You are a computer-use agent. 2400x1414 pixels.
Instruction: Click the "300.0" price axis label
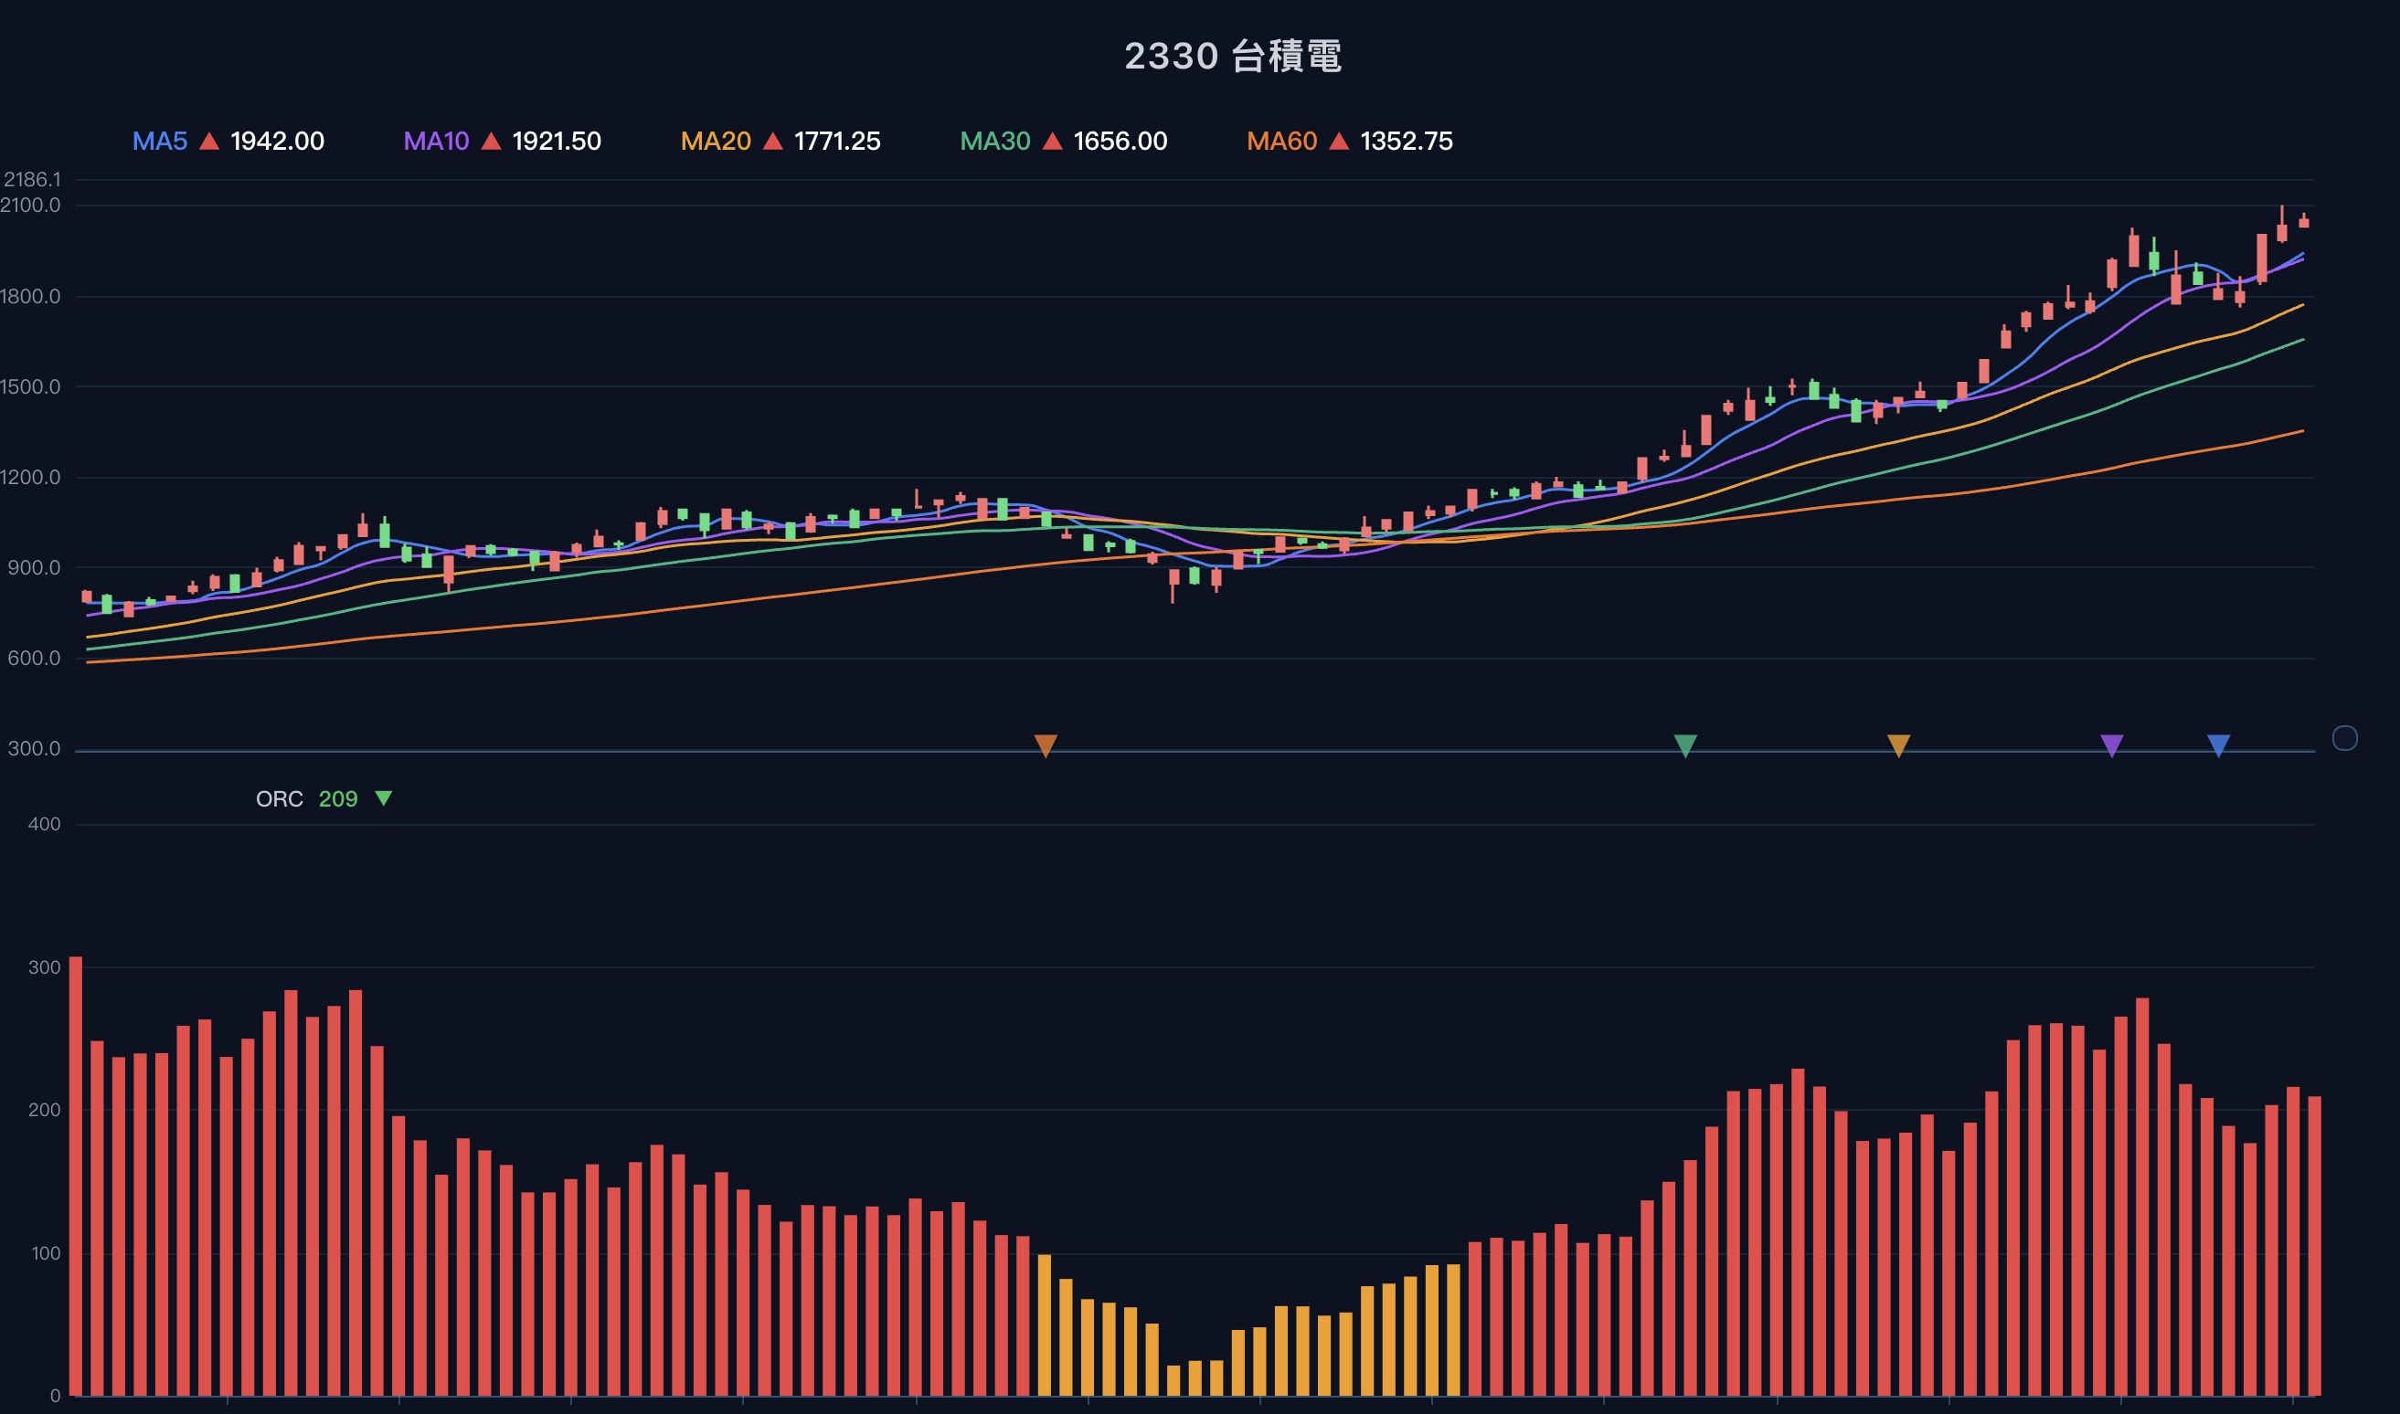pyautogui.click(x=35, y=749)
